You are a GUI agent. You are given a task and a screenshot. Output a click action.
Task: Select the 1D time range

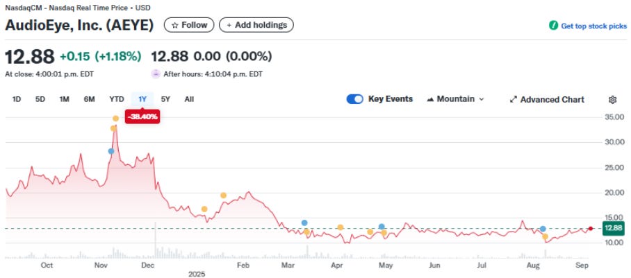(x=17, y=99)
